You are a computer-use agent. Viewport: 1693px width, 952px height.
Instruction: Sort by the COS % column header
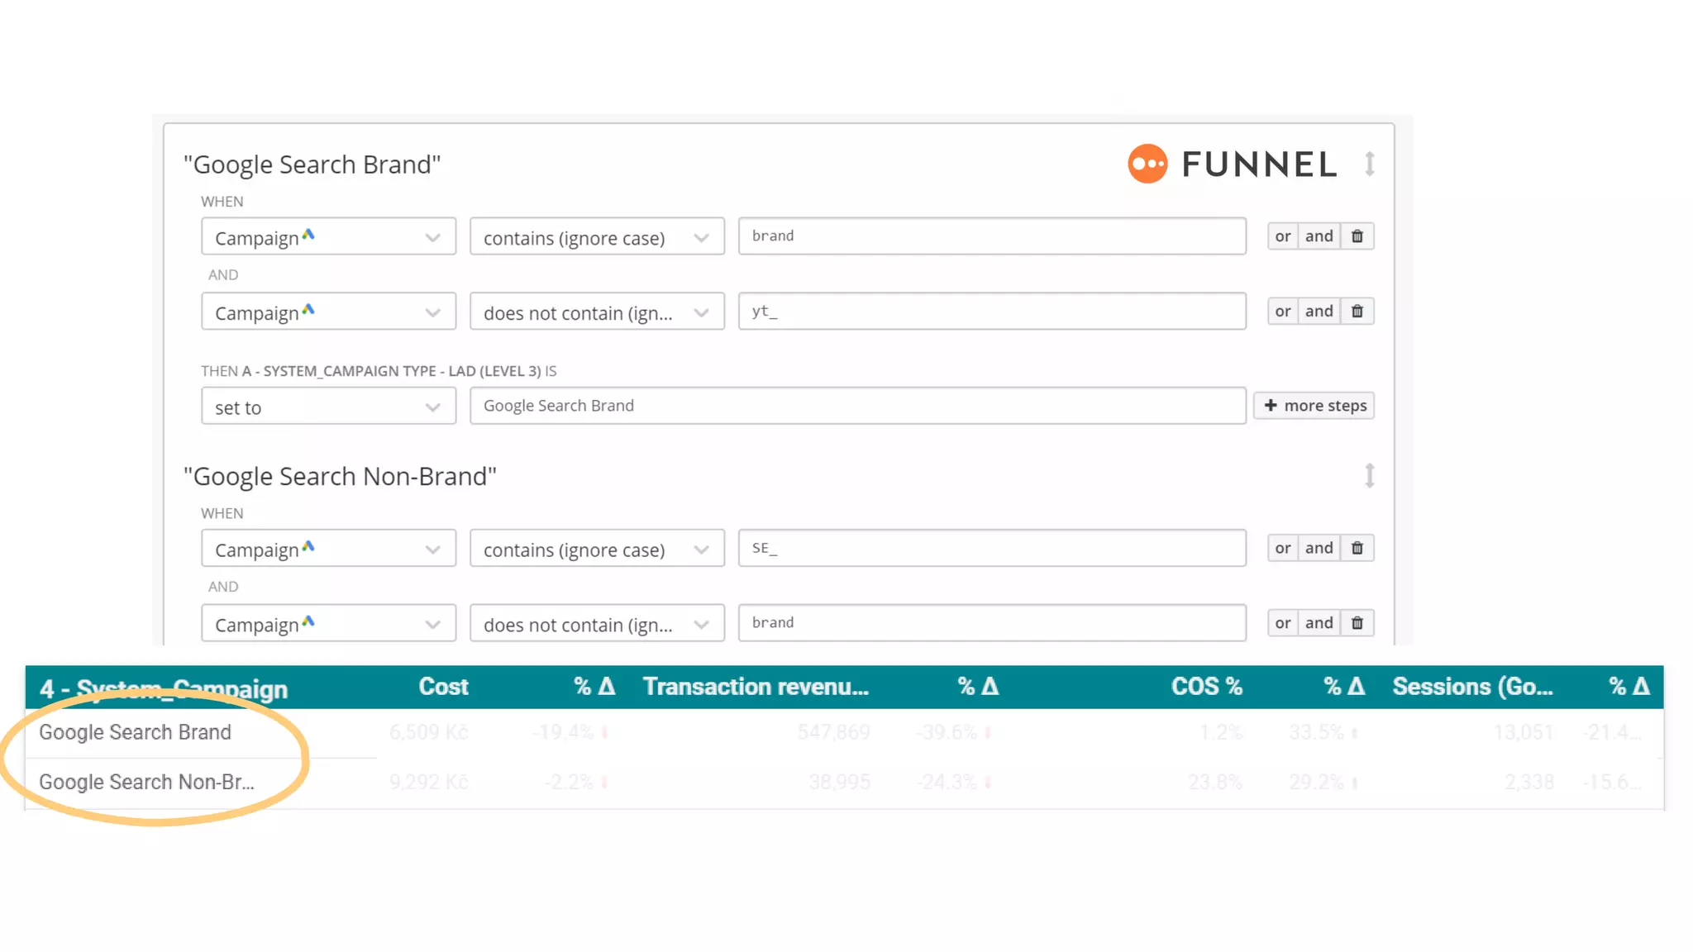[1206, 687]
